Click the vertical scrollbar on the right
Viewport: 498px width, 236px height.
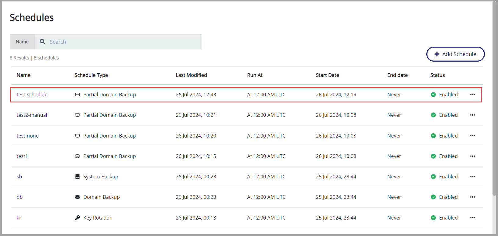point(494,98)
